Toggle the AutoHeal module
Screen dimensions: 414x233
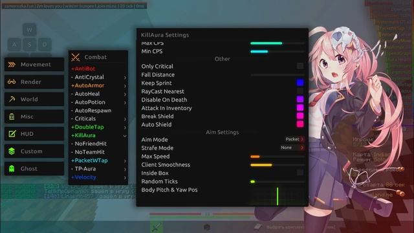tap(85, 94)
